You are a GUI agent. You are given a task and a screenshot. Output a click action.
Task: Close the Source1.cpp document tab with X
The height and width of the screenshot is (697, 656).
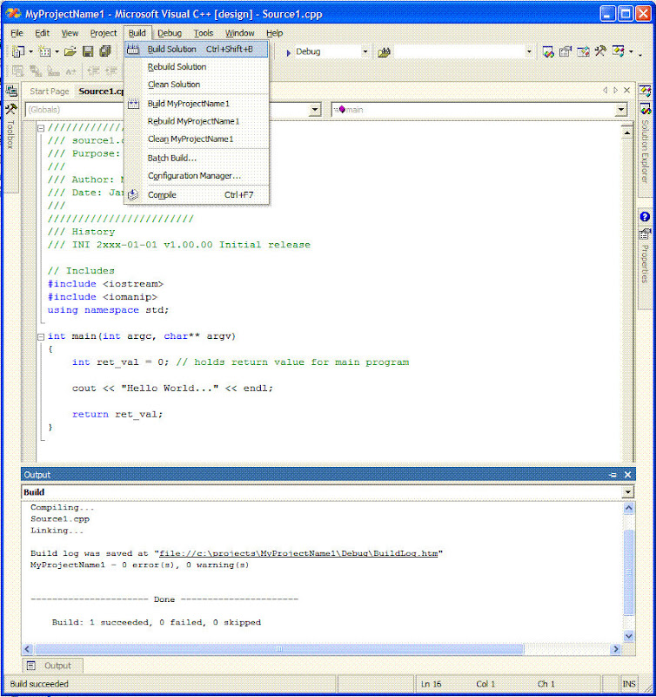pyautogui.click(x=626, y=91)
